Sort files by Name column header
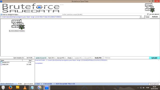Image resolution: width=160 pixels, height=90 pixels. point(11,60)
